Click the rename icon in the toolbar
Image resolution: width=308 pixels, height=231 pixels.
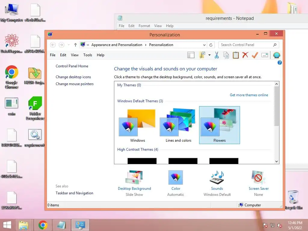[265, 55]
